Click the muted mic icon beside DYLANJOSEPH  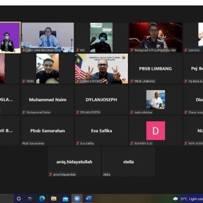pyautogui.click(x=78, y=112)
